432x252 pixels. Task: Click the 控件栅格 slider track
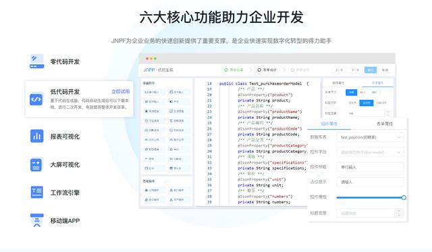pyautogui.click(x=369, y=197)
